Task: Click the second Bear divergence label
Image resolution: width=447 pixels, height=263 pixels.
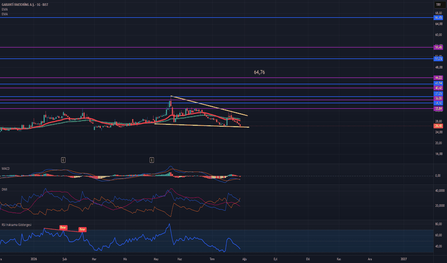Action: [82, 229]
